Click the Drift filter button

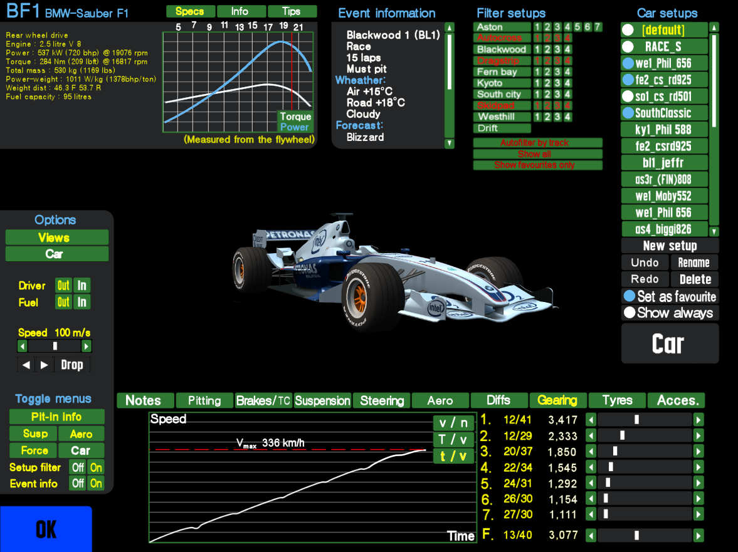coord(502,128)
